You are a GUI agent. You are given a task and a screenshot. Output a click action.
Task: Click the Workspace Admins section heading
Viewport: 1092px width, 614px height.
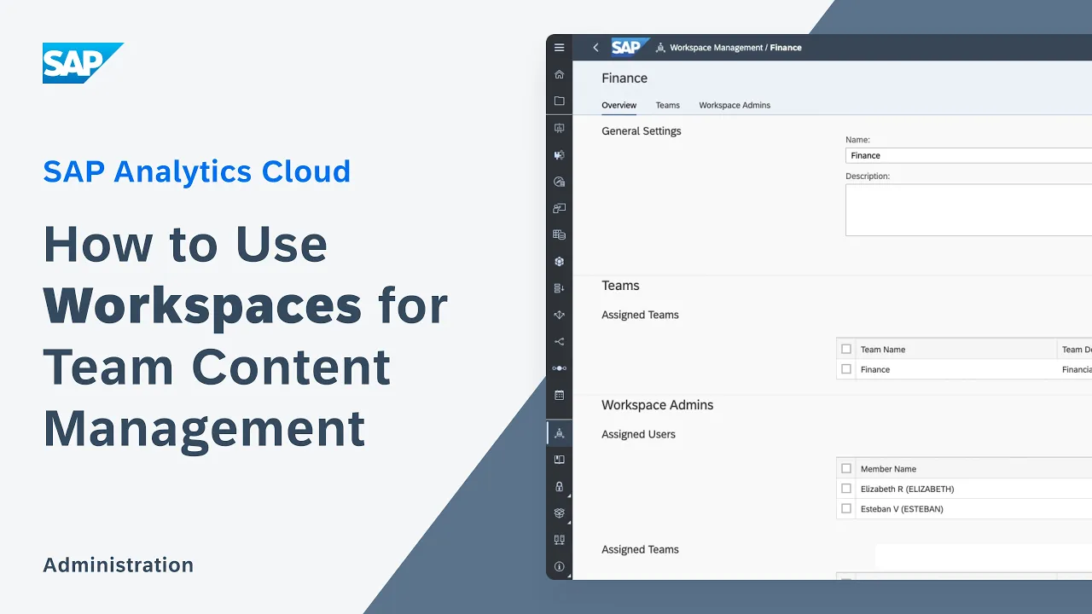point(657,405)
